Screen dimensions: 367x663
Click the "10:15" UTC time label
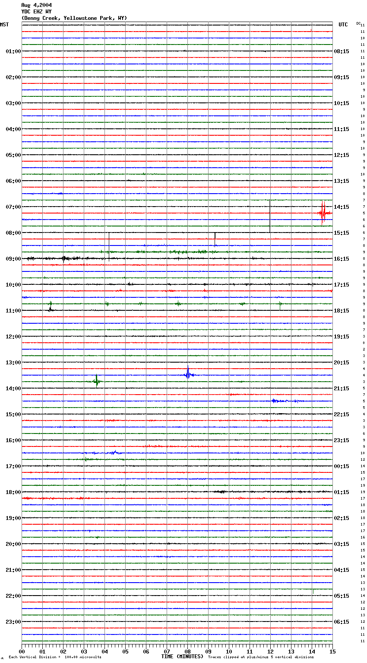pyautogui.click(x=342, y=103)
